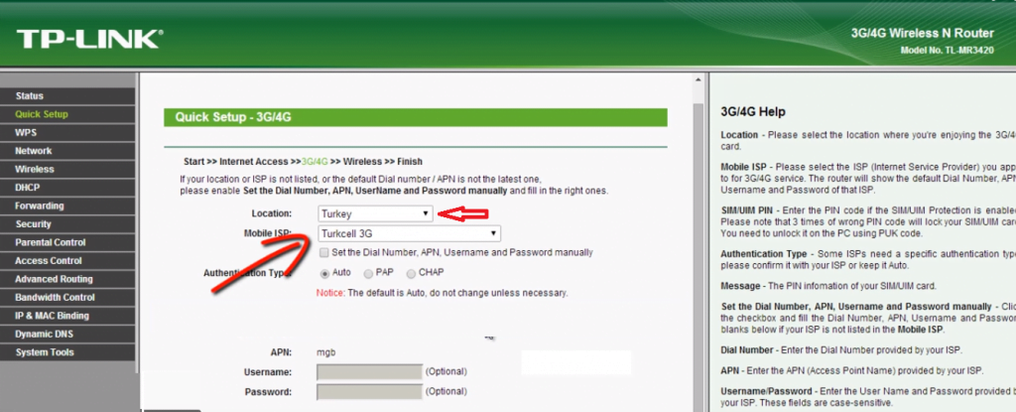The width and height of the screenshot is (1016, 412).
Task: Click the Notice text about Auto default
Action: [x=442, y=293]
